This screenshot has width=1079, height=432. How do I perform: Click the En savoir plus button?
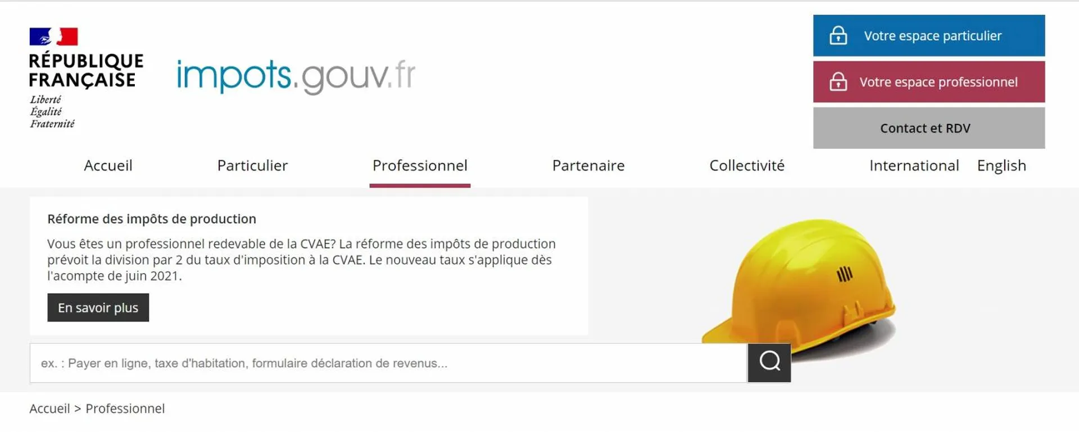click(98, 307)
